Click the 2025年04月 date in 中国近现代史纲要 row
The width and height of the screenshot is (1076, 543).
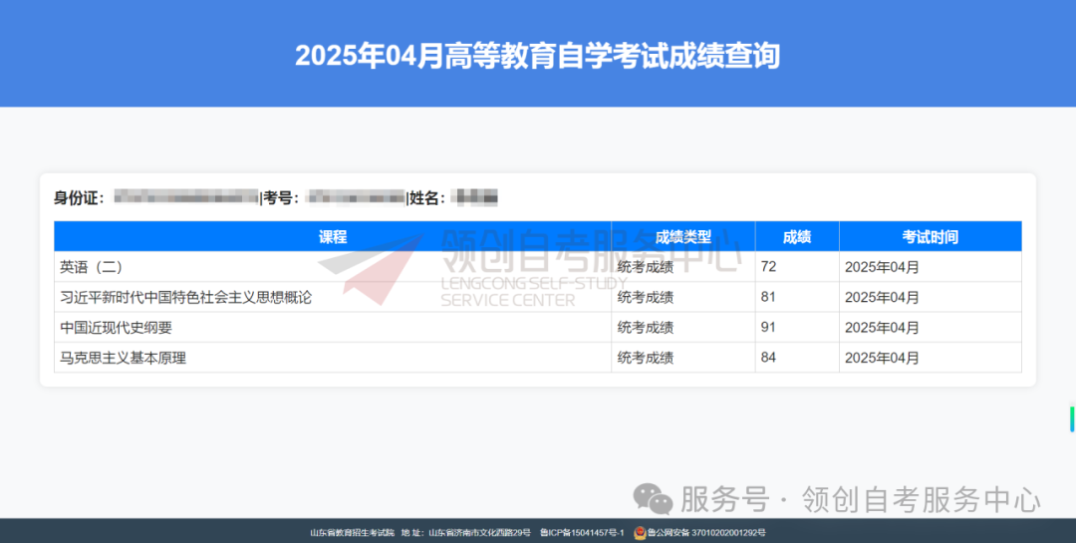click(882, 328)
